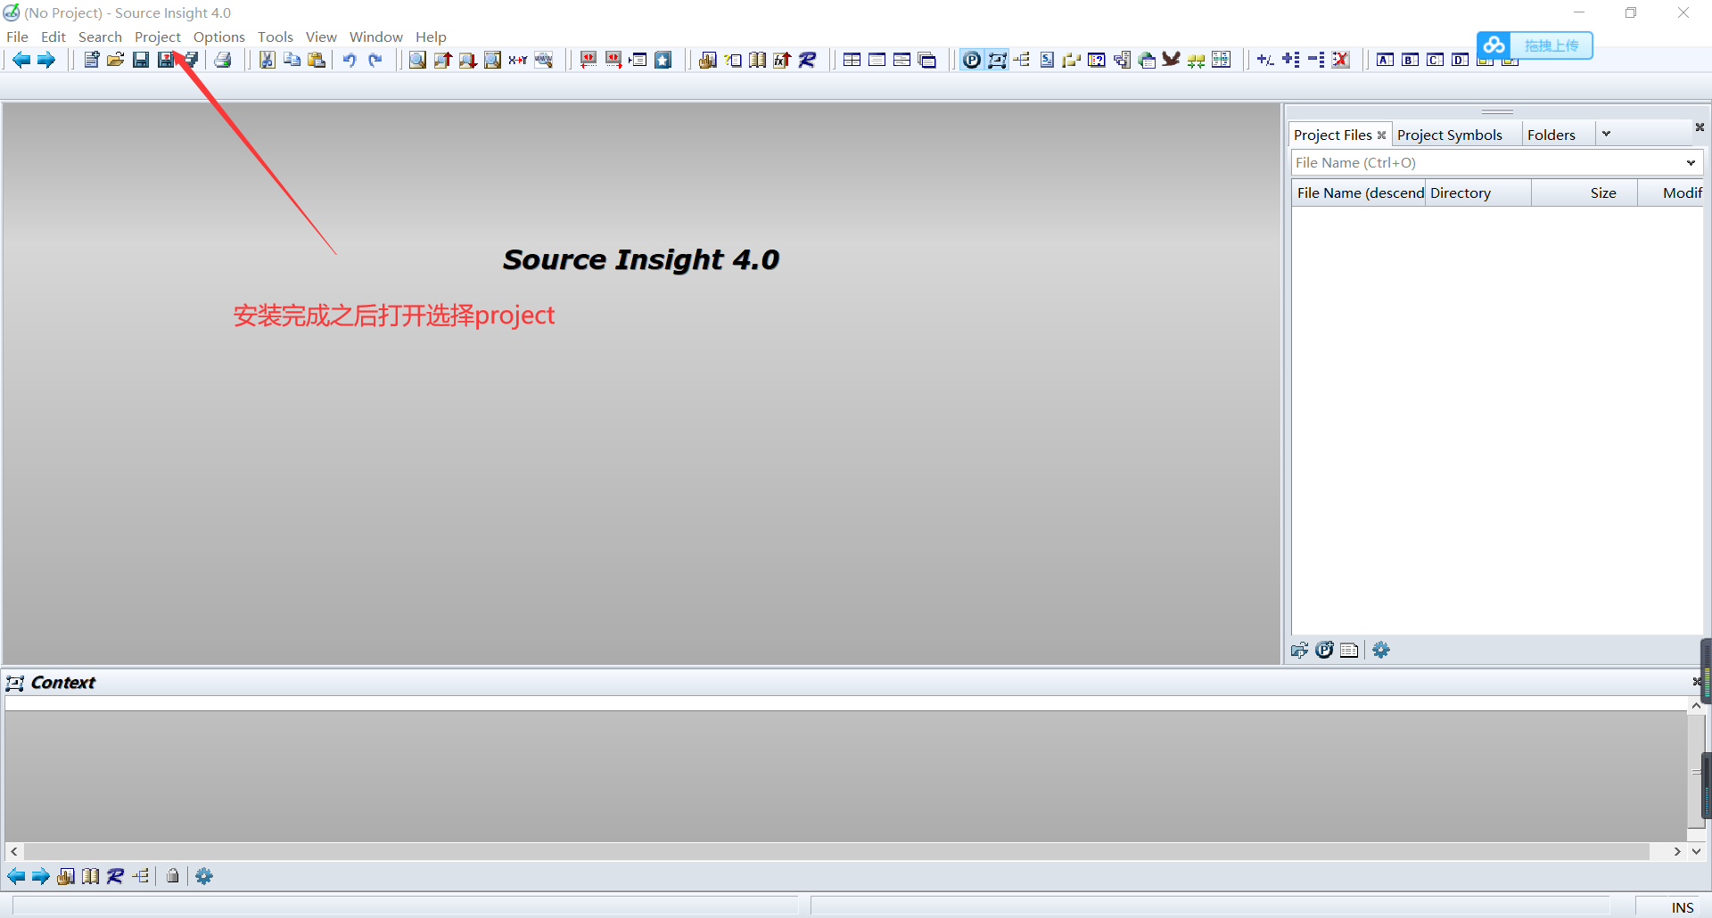Image resolution: width=1712 pixels, height=918 pixels.
Task: Click the Cascade windows icon
Action: click(927, 60)
